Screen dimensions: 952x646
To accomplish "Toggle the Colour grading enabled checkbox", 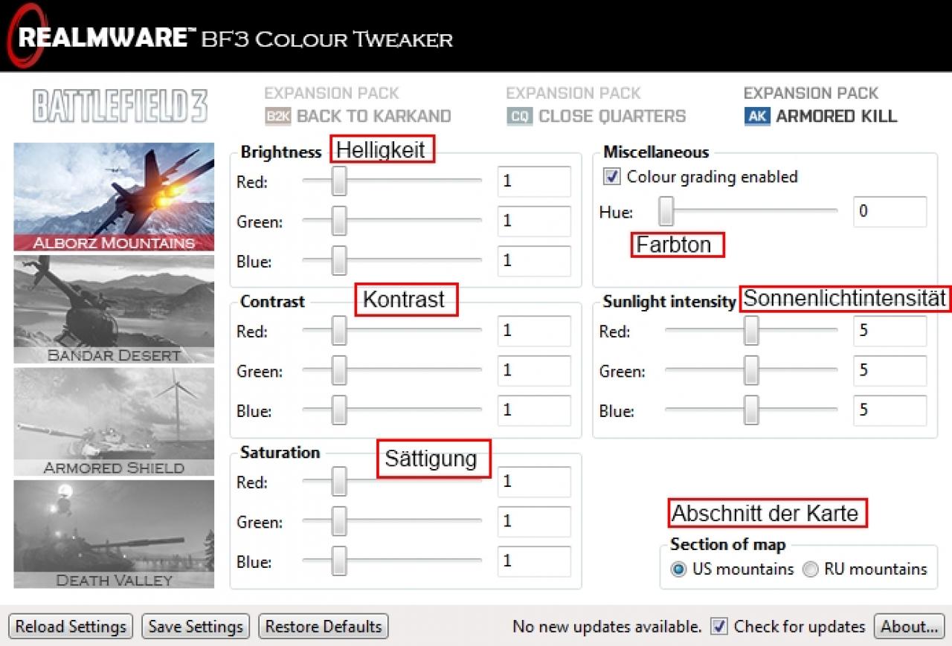I will [613, 177].
